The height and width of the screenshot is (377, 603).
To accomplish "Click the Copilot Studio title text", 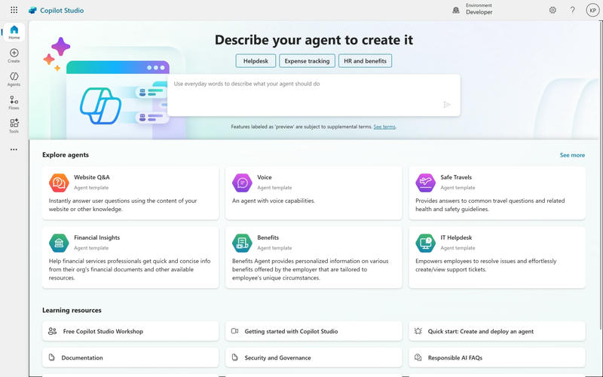I will [62, 11].
